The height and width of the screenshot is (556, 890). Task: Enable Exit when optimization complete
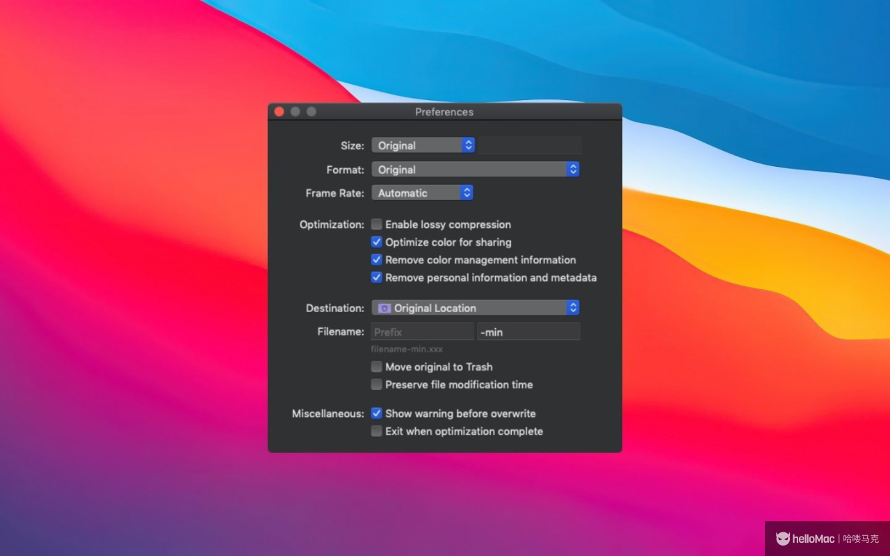pyautogui.click(x=376, y=432)
